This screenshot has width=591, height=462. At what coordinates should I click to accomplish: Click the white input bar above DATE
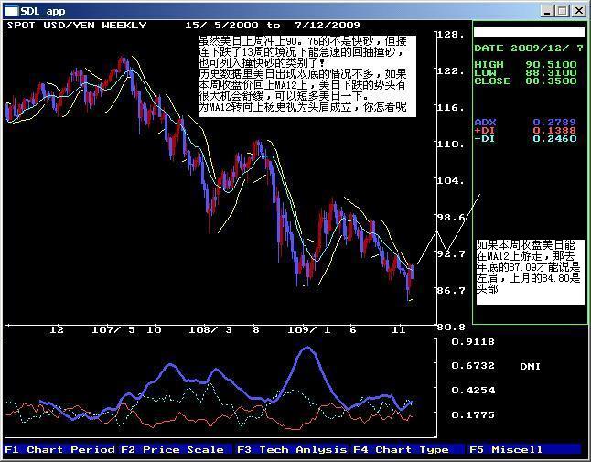coord(529,32)
